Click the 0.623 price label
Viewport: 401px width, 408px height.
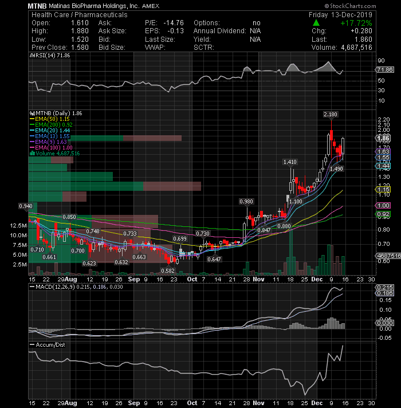(x=89, y=264)
